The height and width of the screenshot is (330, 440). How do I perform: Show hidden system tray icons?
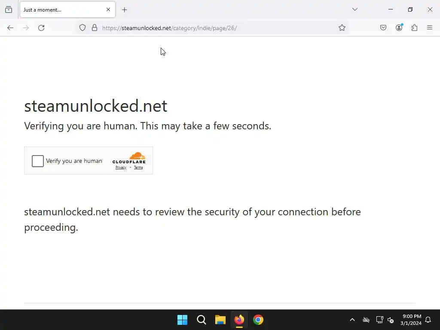pyautogui.click(x=352, y=320)
